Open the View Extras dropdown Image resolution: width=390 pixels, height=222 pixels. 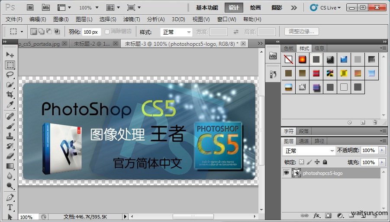click(x=64, y=8)
